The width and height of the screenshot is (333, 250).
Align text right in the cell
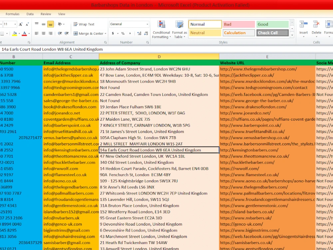(x=51, y=33)
